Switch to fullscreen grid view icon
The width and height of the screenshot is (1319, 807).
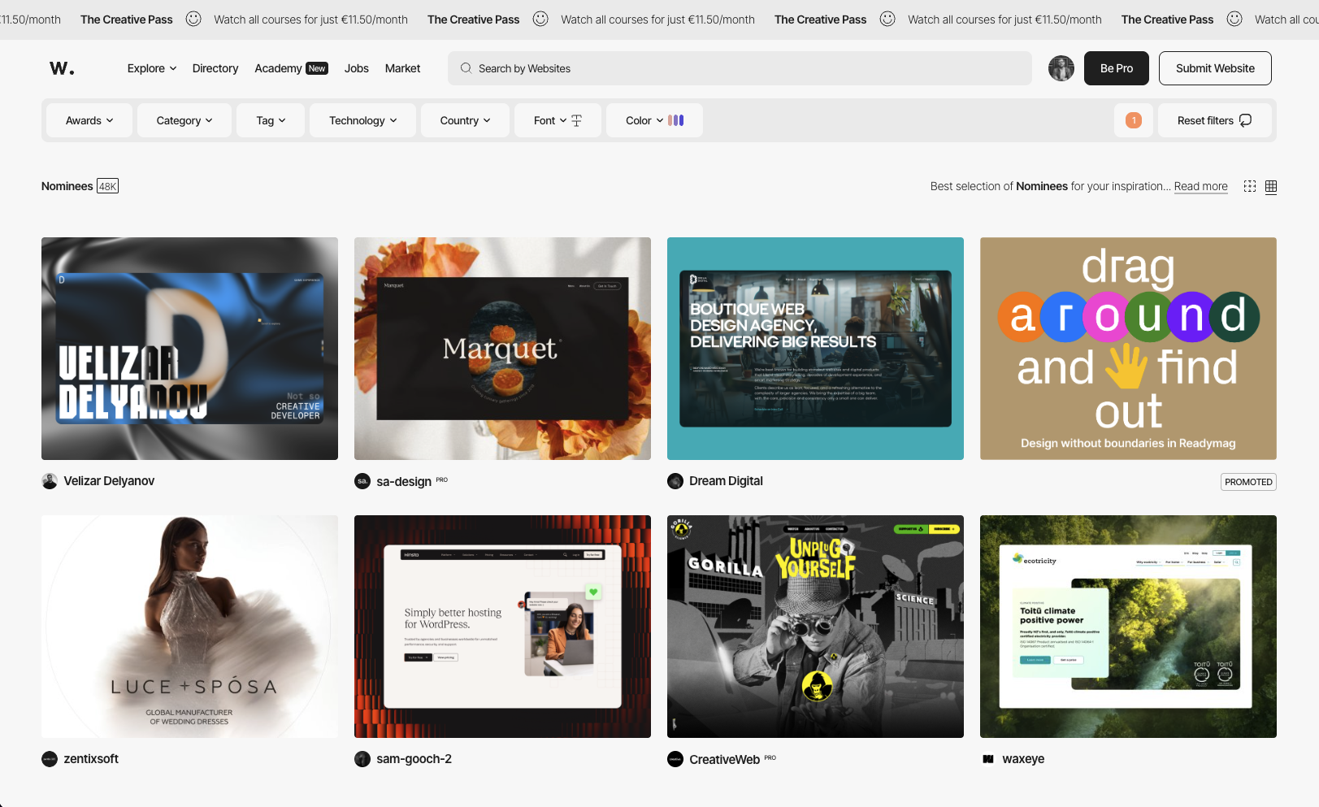point(1249,186)
